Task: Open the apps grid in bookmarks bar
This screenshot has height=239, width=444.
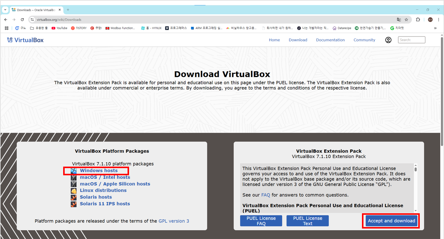Action: click(7, 28)
